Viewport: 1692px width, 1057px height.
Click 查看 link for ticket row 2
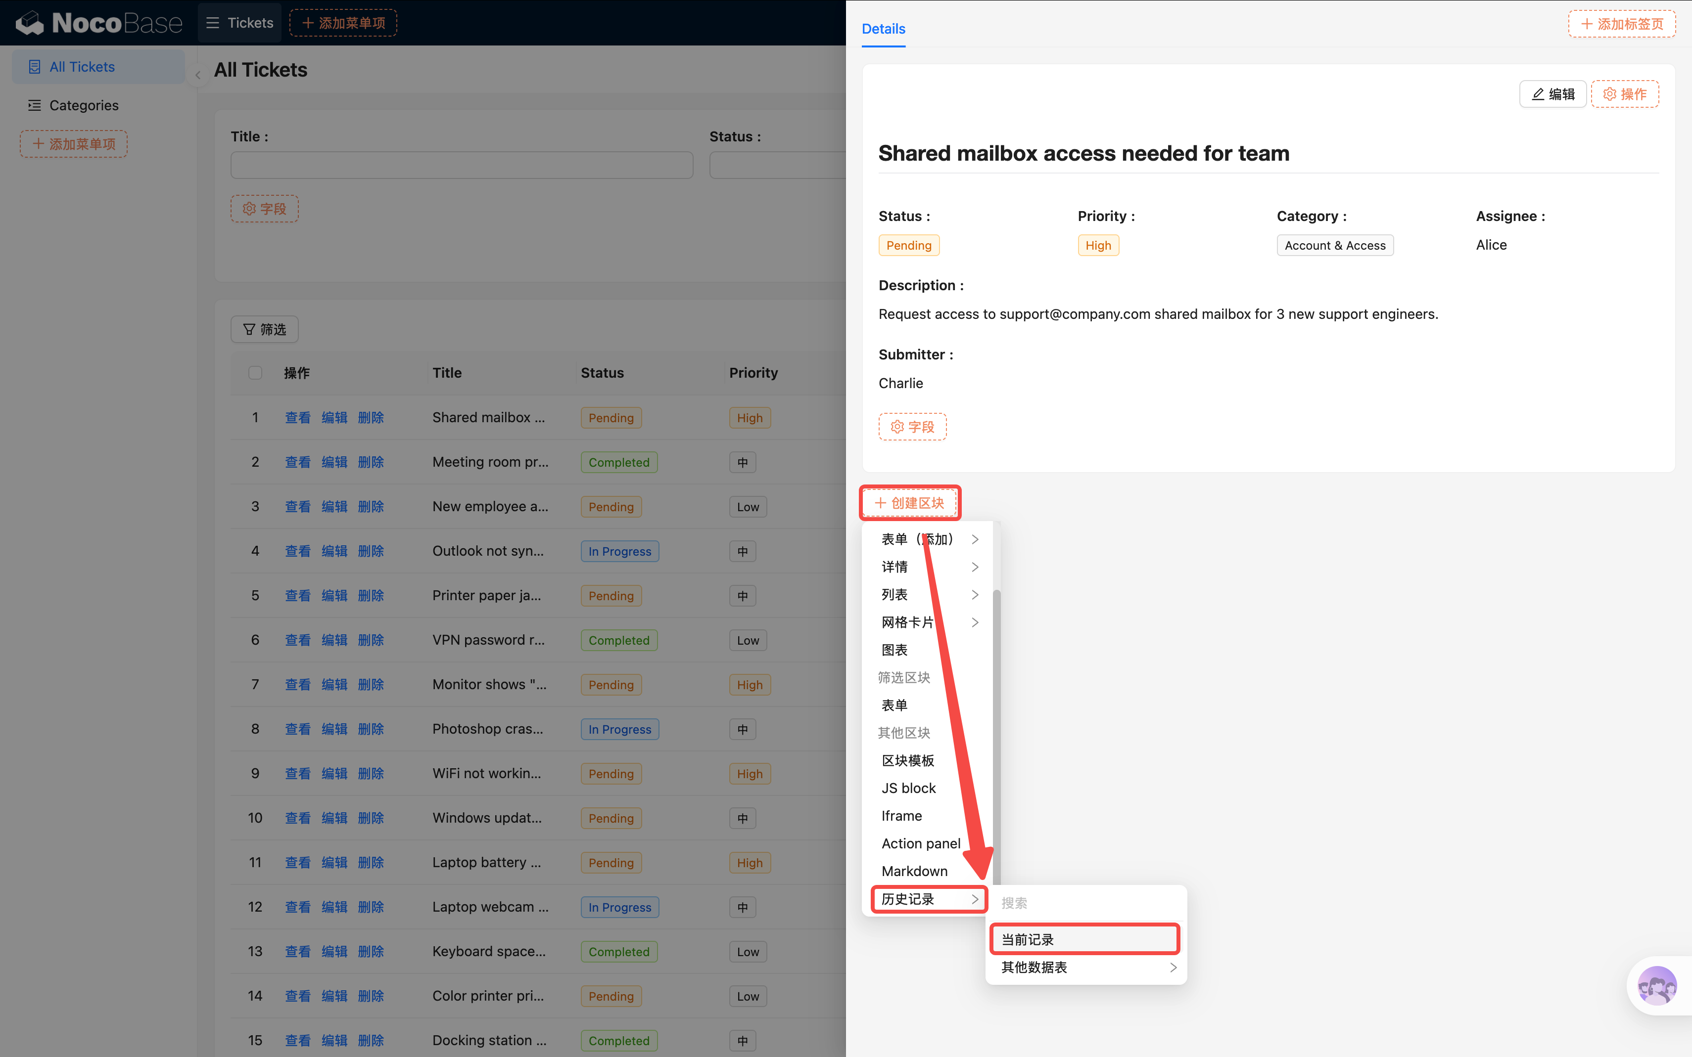pos(297,462)
